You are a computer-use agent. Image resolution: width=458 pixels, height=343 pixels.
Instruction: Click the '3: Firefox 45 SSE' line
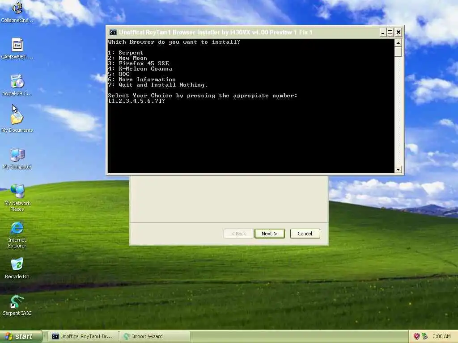(x=139, y=63)
